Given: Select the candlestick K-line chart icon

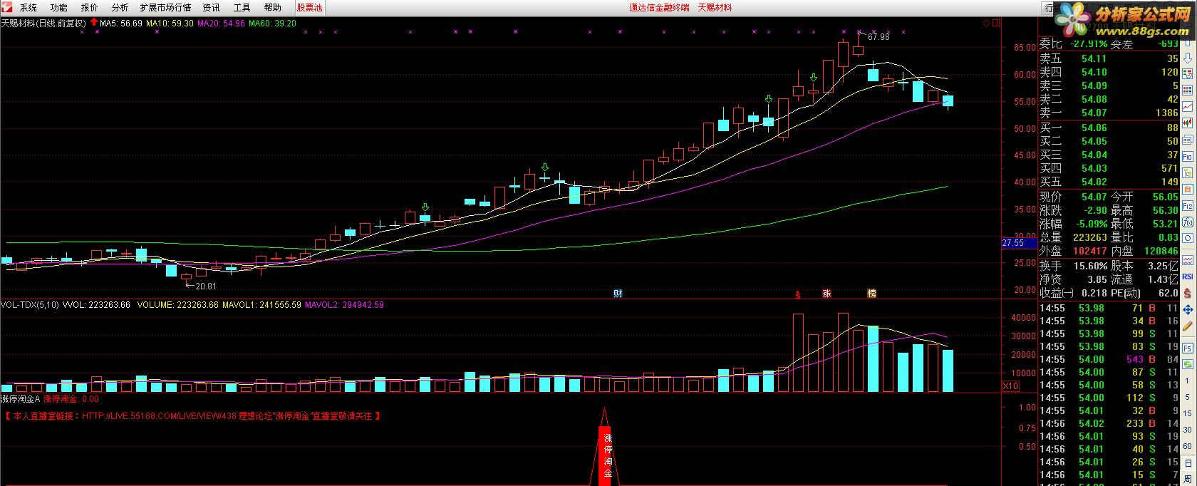Looking at the screenshot, I should click(1188, 123).
